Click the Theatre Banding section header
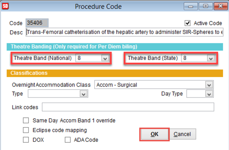The image size is (229, 150). coord(115,47)
